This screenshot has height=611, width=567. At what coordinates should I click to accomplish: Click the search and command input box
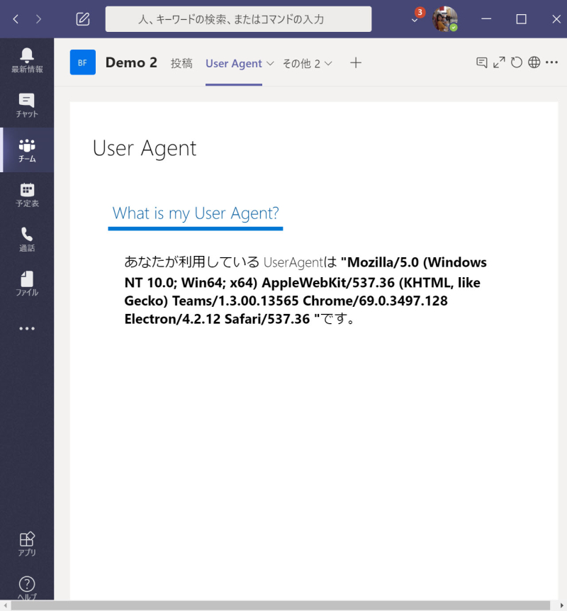pyautogui.click(x=238, y=19)
